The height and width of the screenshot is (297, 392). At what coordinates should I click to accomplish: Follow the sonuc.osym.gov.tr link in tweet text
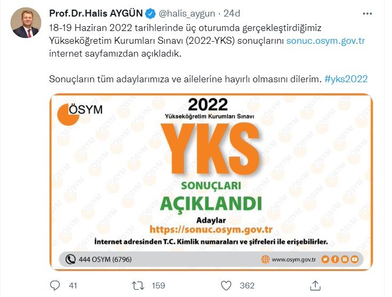[325, 41]
